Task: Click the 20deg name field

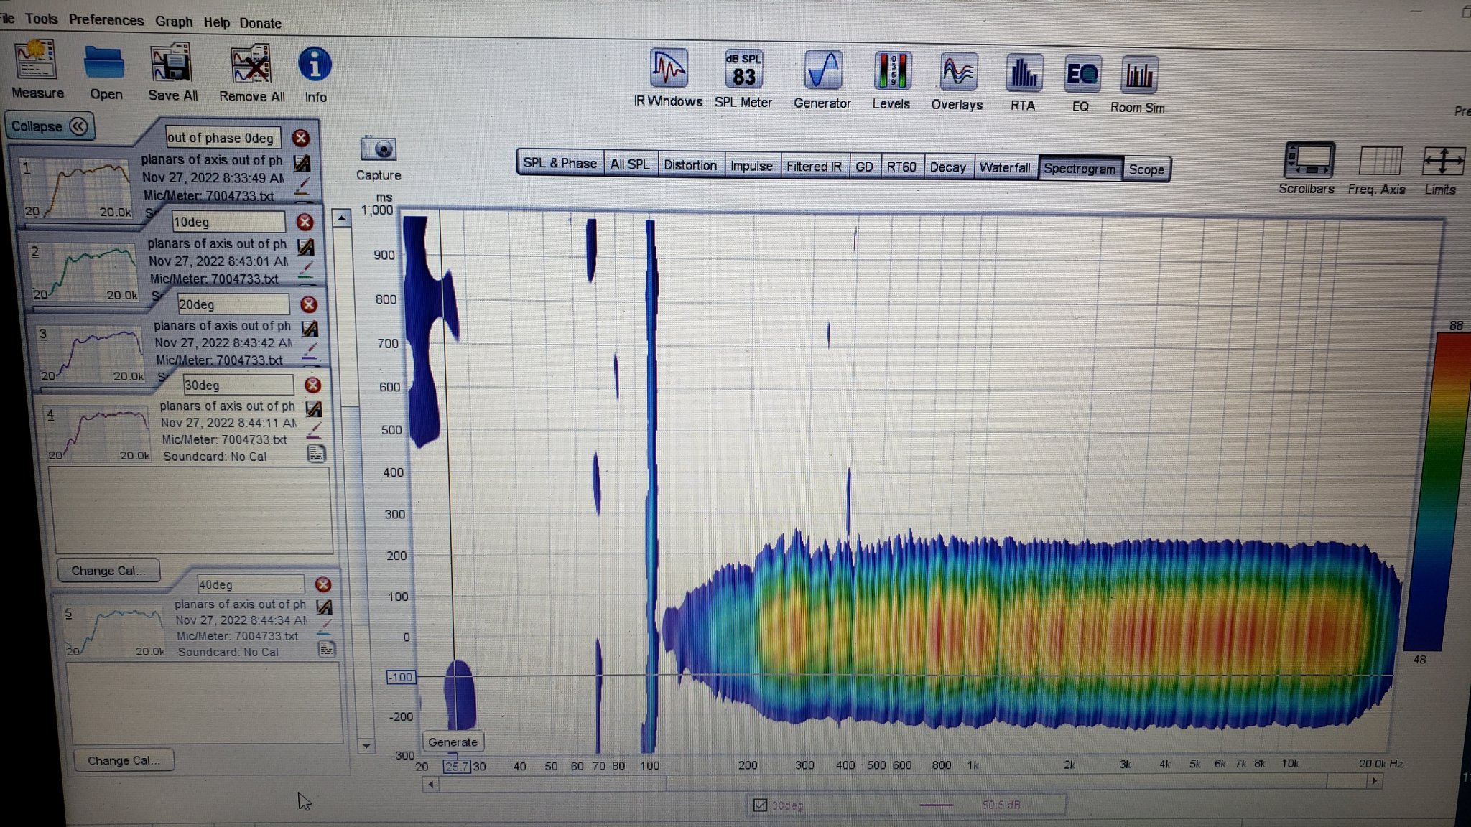Action: click(233, 304)
